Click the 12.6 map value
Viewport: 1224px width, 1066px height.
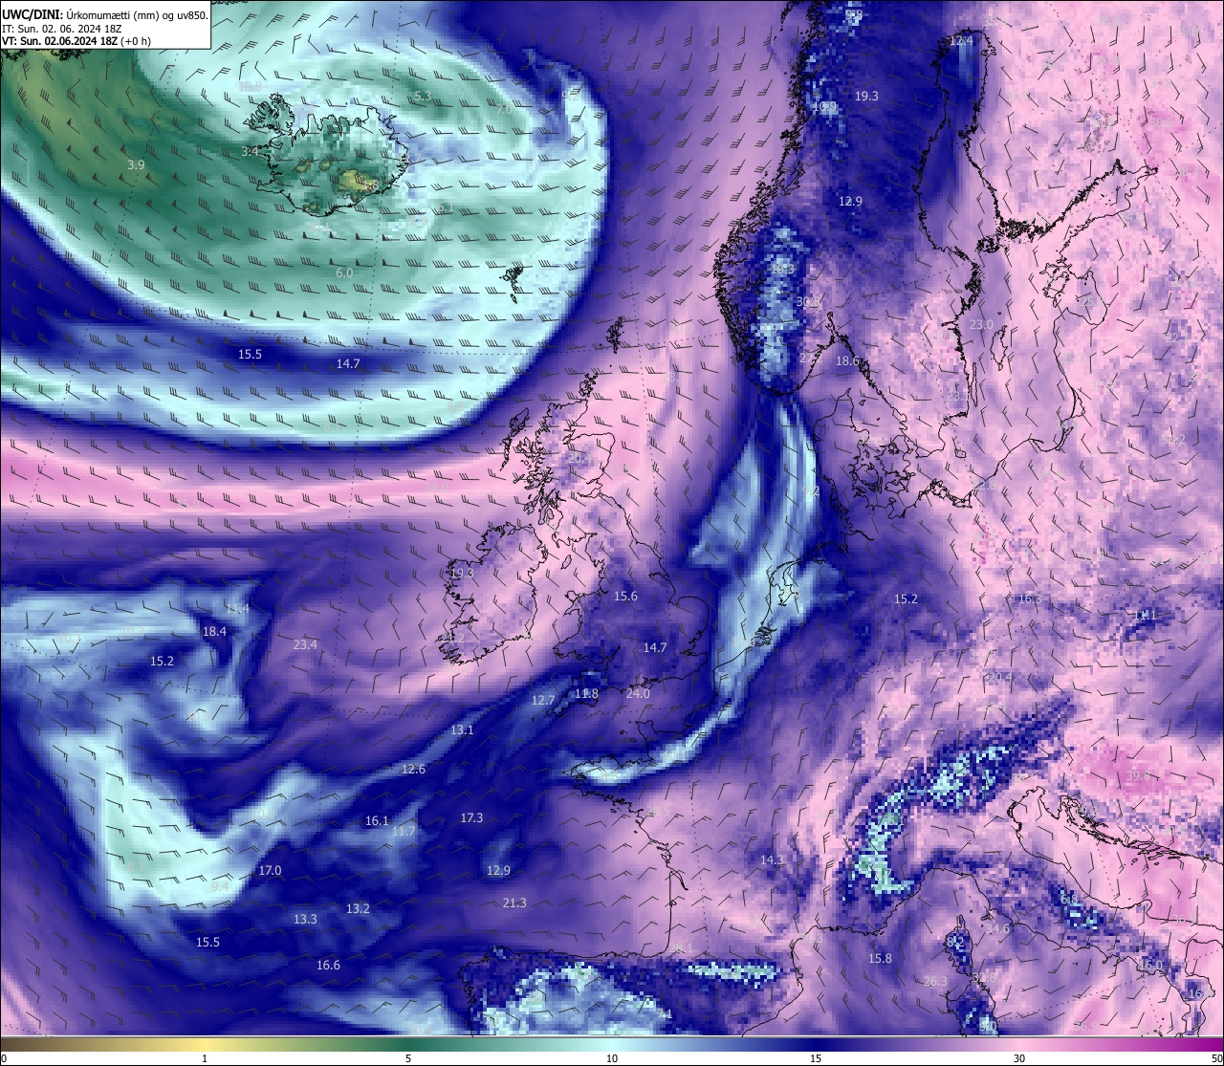coord(413,770)
